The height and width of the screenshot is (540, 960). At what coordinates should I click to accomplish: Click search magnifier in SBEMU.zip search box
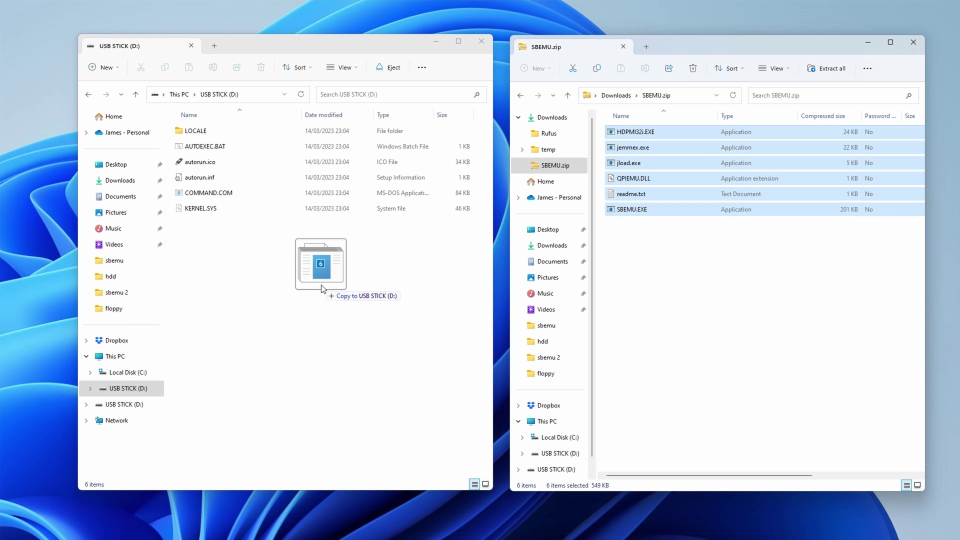[x=908, y=95]
